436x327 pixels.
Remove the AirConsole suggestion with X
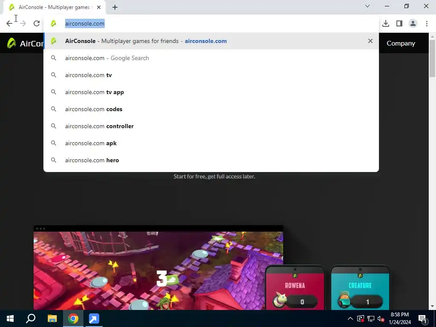(x=370, y=41)
